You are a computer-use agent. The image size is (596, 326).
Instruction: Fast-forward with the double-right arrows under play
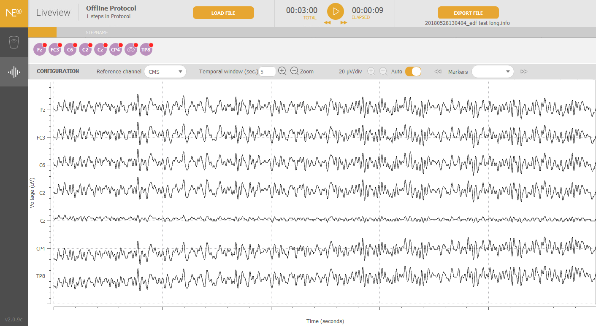[344, 23]
